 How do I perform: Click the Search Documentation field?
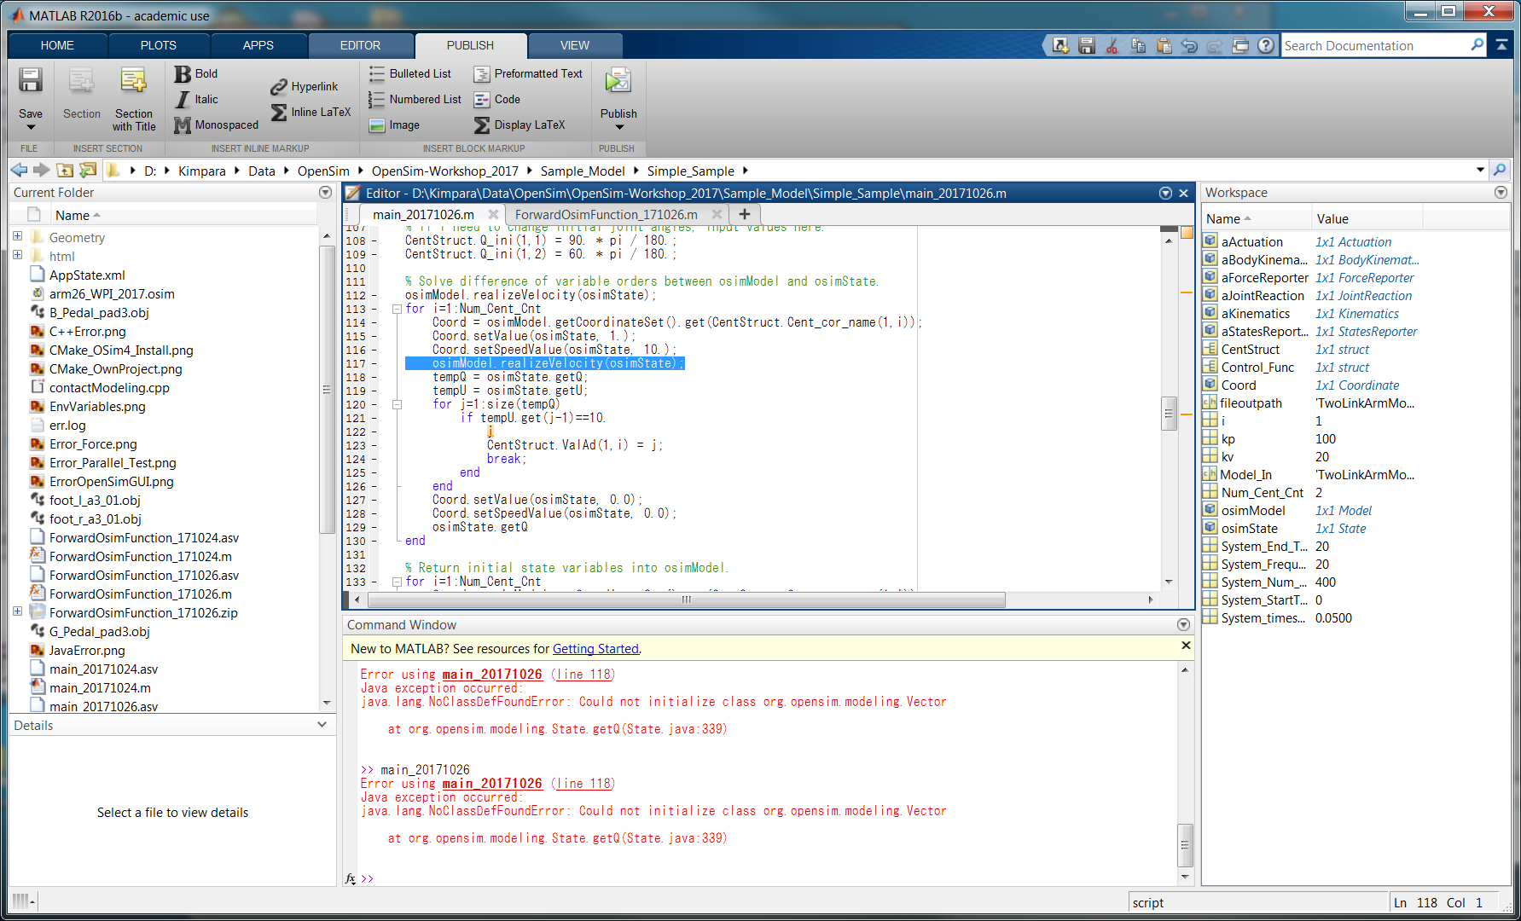click(1375, 46)
